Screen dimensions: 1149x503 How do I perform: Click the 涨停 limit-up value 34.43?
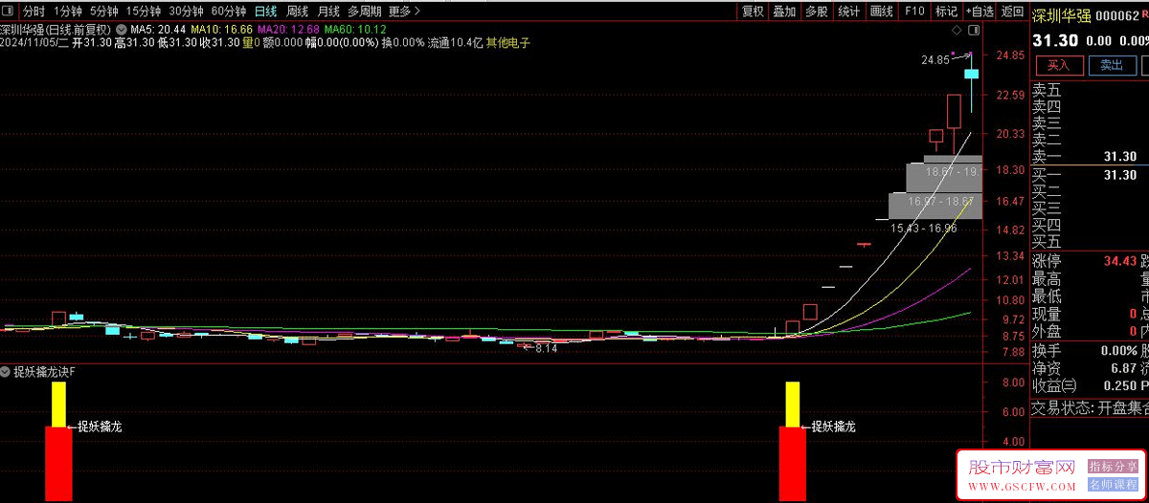[1120, 261]
